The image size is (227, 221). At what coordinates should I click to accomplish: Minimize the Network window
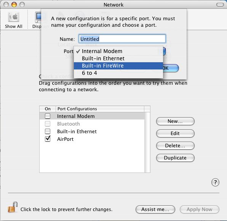tap(14, 5)
